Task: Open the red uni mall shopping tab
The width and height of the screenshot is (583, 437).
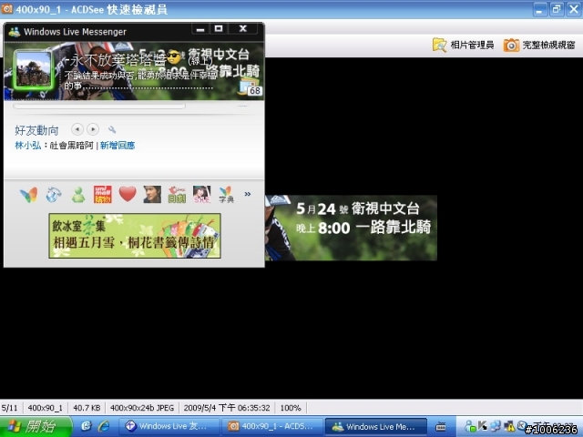Action: (103, 194)
